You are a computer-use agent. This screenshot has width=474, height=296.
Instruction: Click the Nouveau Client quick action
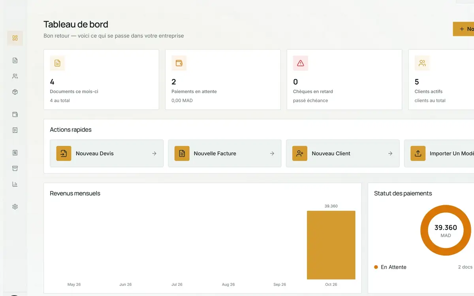pos(343,154)
